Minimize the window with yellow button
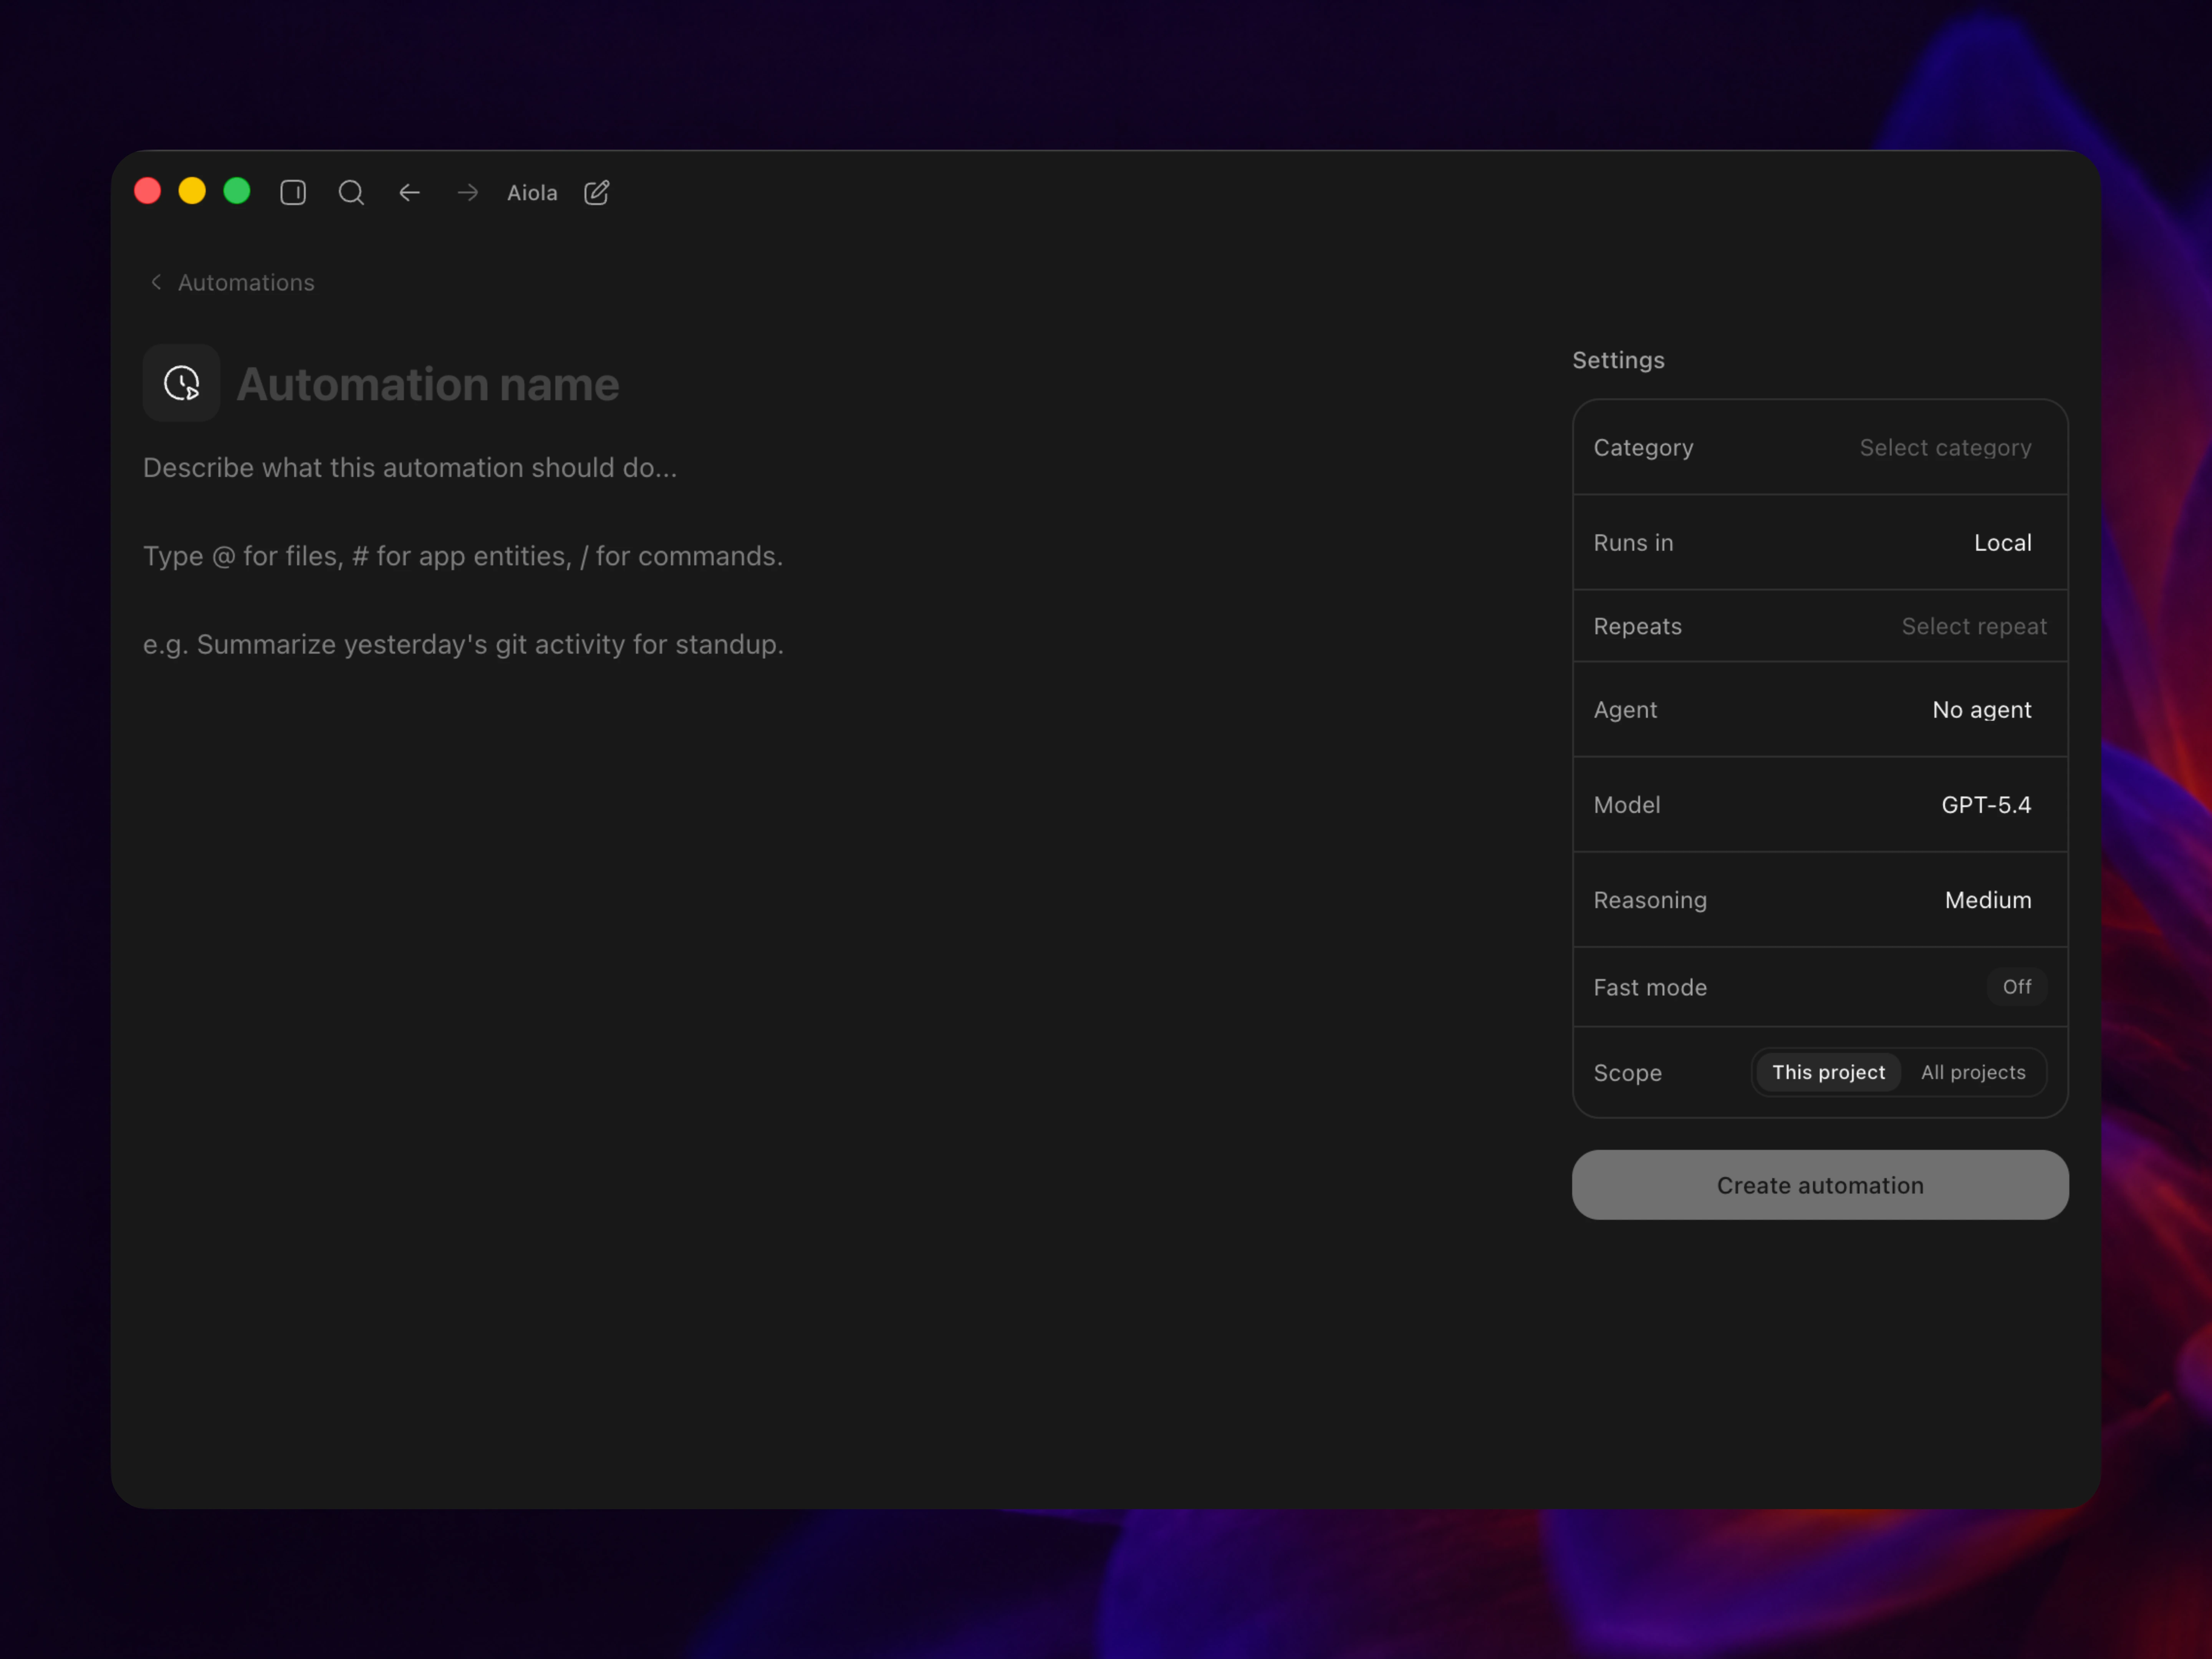The width and height of the screenshot is (2212, 1659). pyautogui.click(x=192, y=191)
